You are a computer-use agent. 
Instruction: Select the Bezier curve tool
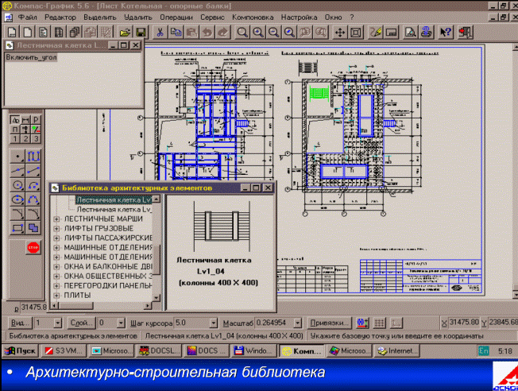point(33,199)
